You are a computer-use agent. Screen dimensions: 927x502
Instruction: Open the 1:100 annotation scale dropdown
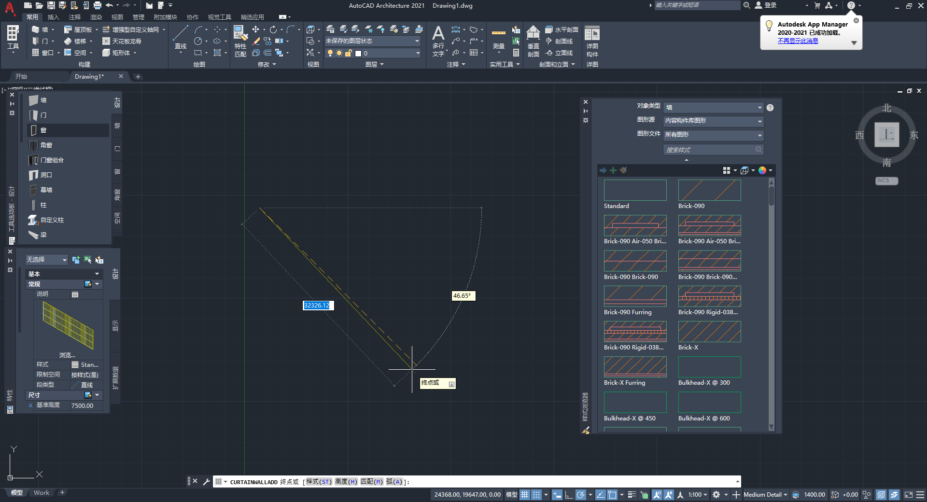[x=698, y=494]
